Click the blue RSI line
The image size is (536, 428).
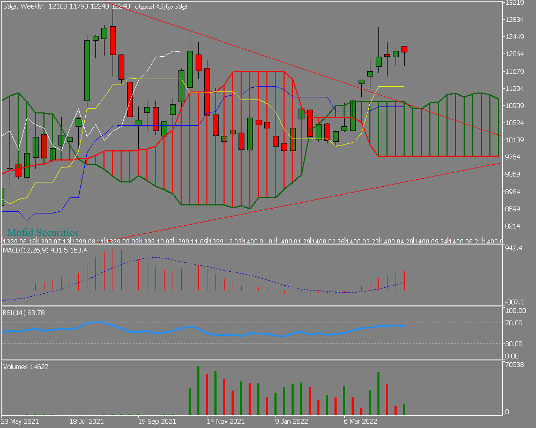coord(203,330)
